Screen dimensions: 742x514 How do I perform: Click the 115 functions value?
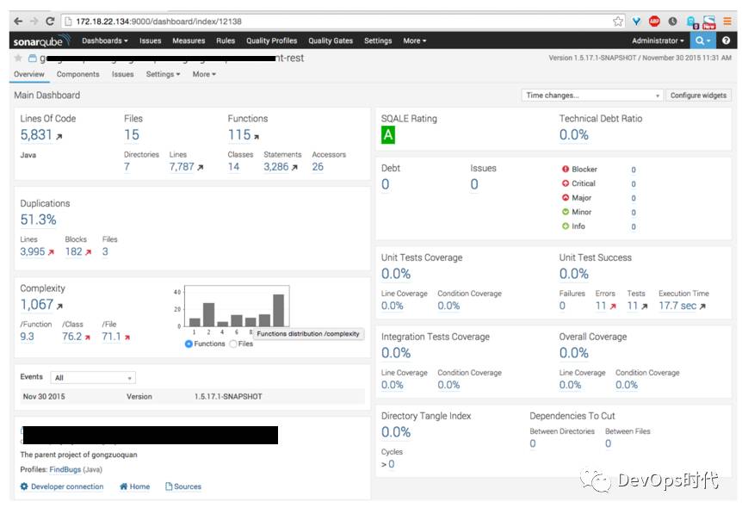(239, 135)
